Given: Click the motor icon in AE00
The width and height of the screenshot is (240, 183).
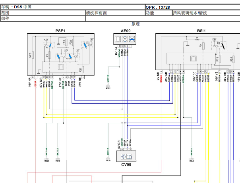Looking at the screenshot, I should click(x=125, y=40).
